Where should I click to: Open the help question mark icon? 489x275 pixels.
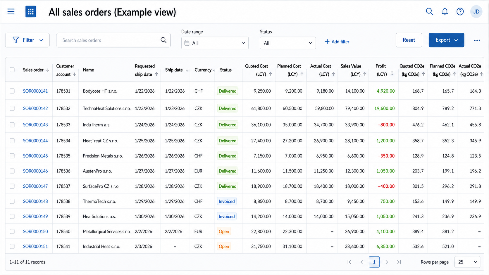point(460,12)
